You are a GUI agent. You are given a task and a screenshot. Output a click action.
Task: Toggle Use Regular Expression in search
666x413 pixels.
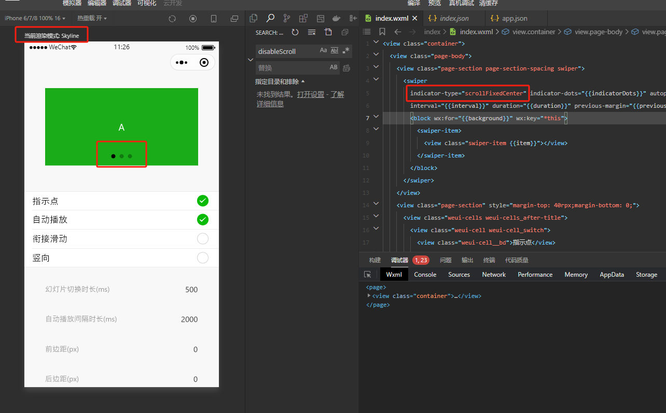[x=346, y=51]
